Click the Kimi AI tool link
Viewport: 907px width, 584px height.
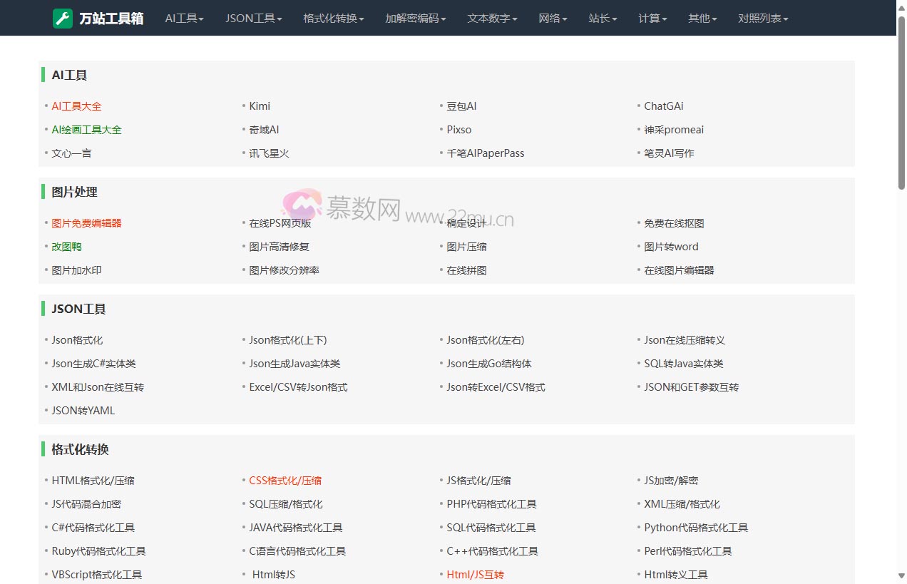[x=260, y=106]
